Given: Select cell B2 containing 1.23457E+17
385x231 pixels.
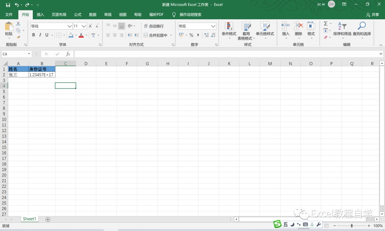Looking at the screenshot, I should (x=42, y=75).
